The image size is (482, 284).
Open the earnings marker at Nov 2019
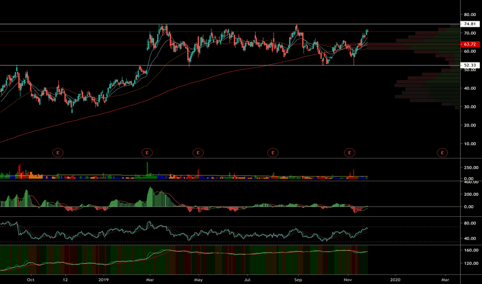pos(350,153)
